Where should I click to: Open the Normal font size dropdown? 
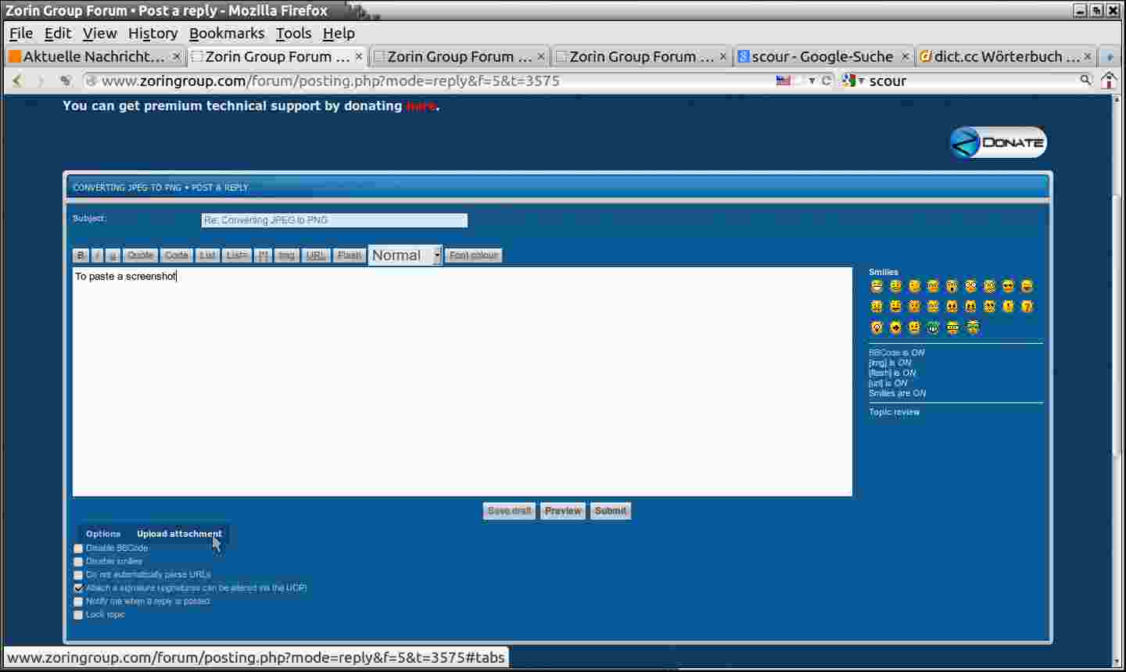[x=405, y=256]
